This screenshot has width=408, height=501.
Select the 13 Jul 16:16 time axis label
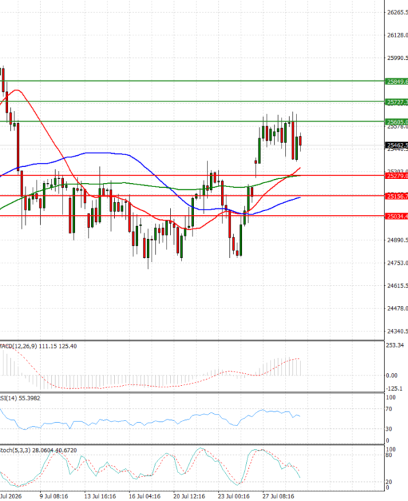coord(100,496)
